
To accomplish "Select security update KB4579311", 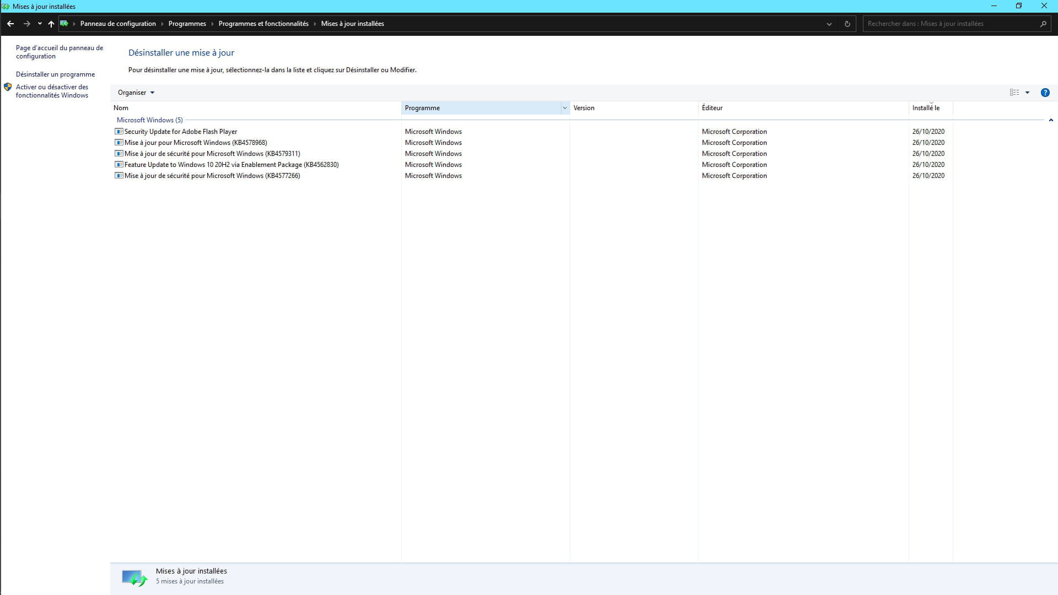I will (x=212, y=154).
